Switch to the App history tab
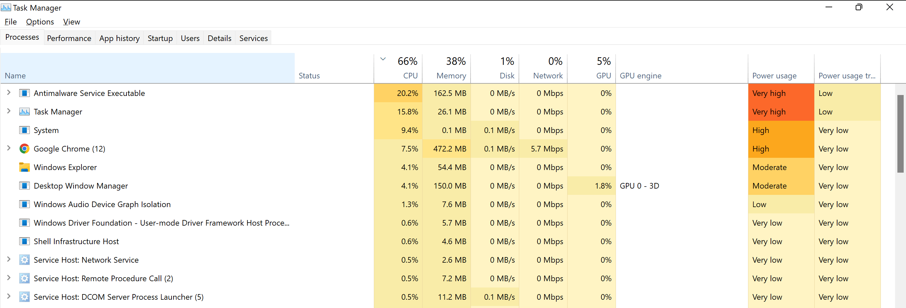 [x=119, y=38]
